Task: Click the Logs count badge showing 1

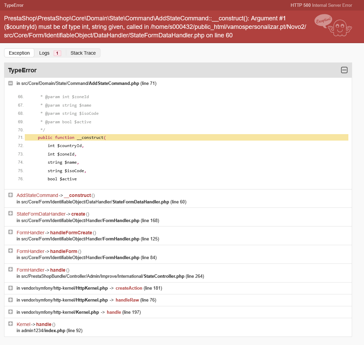Action: click(57, 53)
